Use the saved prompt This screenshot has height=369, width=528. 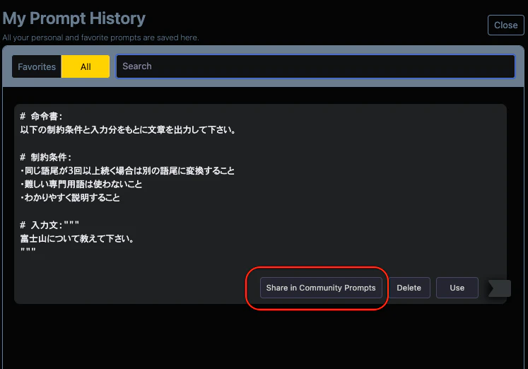457,288
